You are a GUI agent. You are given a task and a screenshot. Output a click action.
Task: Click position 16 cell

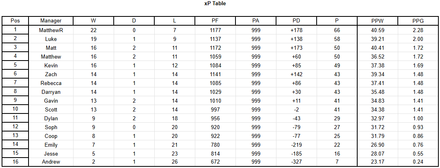point(15,162)
